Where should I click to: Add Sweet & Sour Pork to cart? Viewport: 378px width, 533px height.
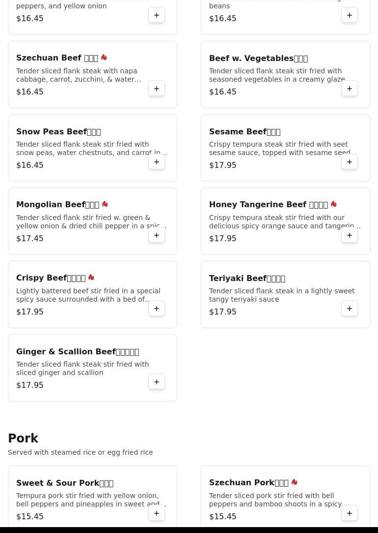tap(157, 513)
